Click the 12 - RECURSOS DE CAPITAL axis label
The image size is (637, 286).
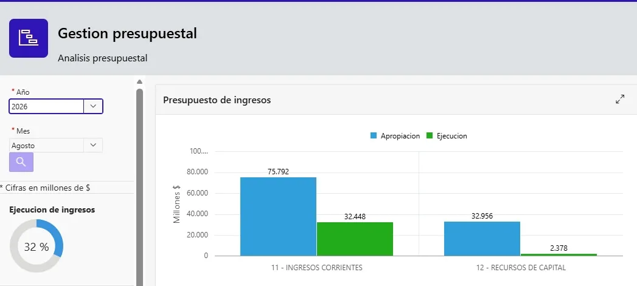coord(521,268)
